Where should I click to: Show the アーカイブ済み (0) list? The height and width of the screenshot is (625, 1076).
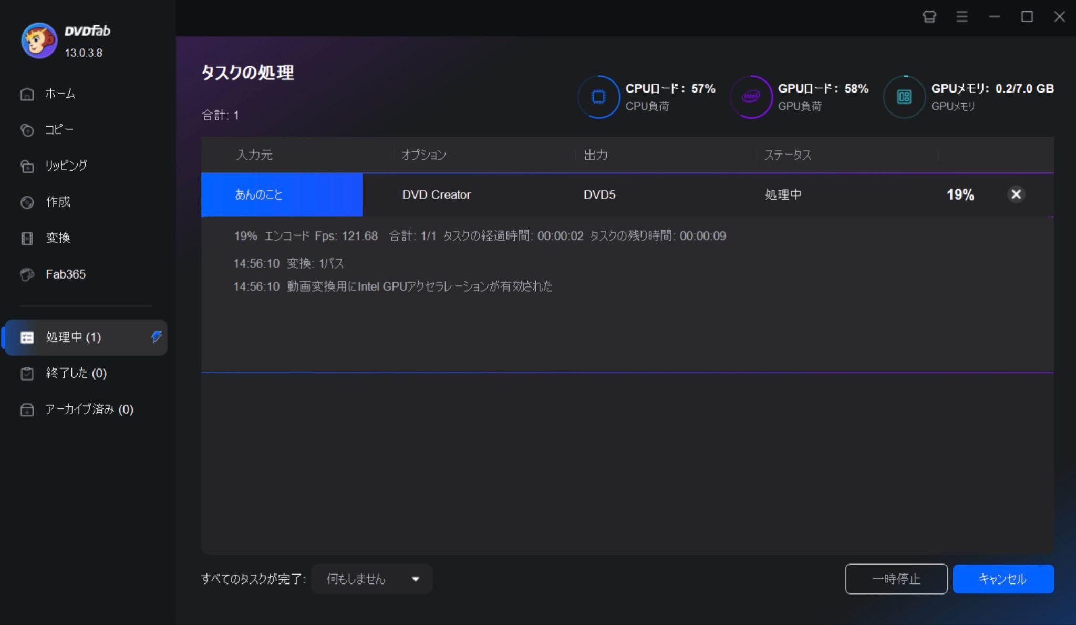(x=89, y=409)
